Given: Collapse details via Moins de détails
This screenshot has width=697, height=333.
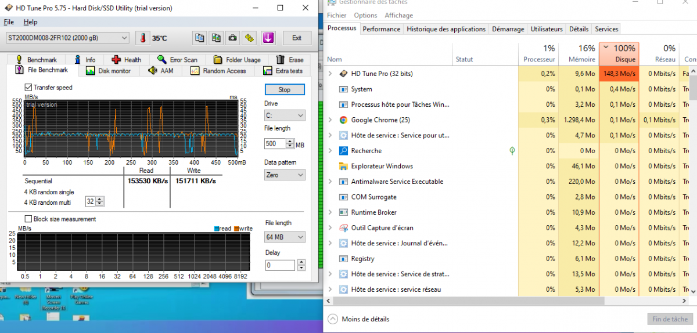Looking at the screenshot, I should pos(359,319).
